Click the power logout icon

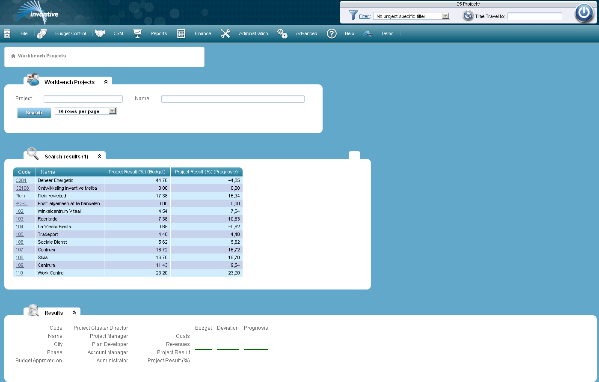coord(584,13)
